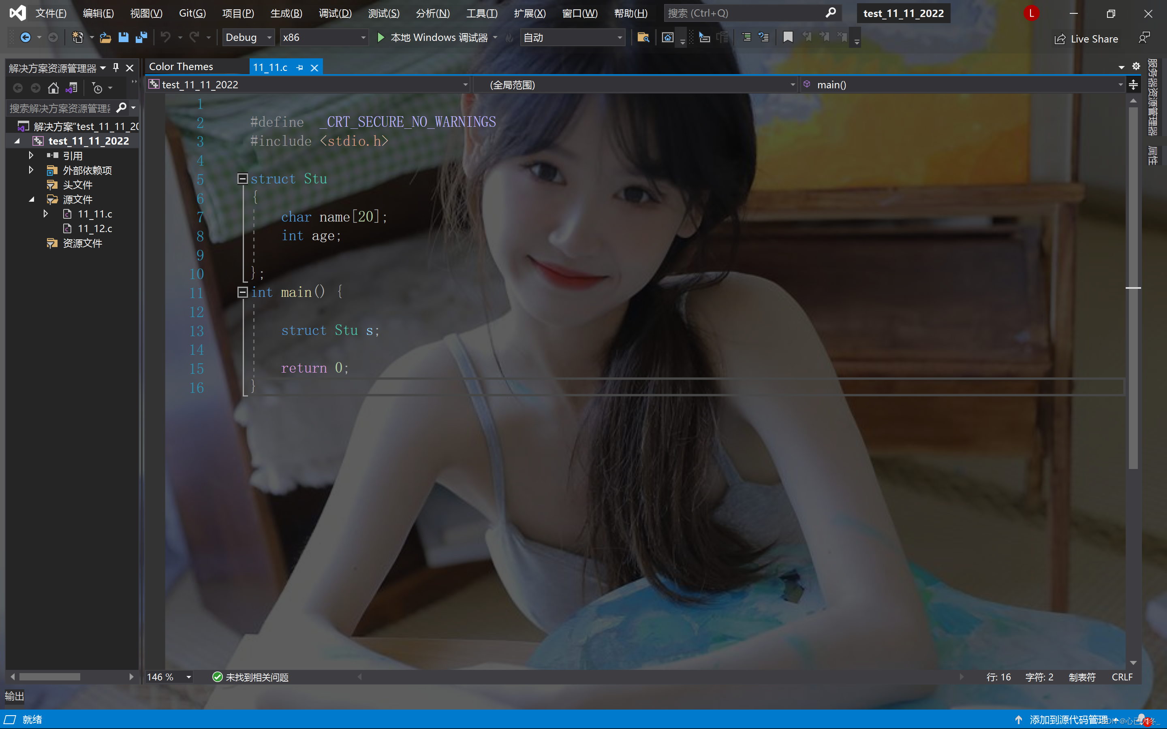Switch to the Color Themes tab
This screenshot has width=1167, height=729.
(181, 67)
